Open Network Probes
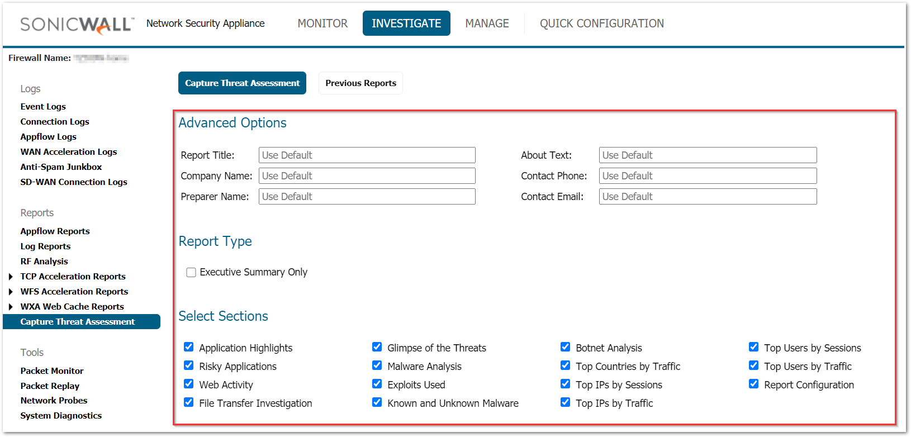The width and height of the screenshot is (911, 437). (54, 400)
